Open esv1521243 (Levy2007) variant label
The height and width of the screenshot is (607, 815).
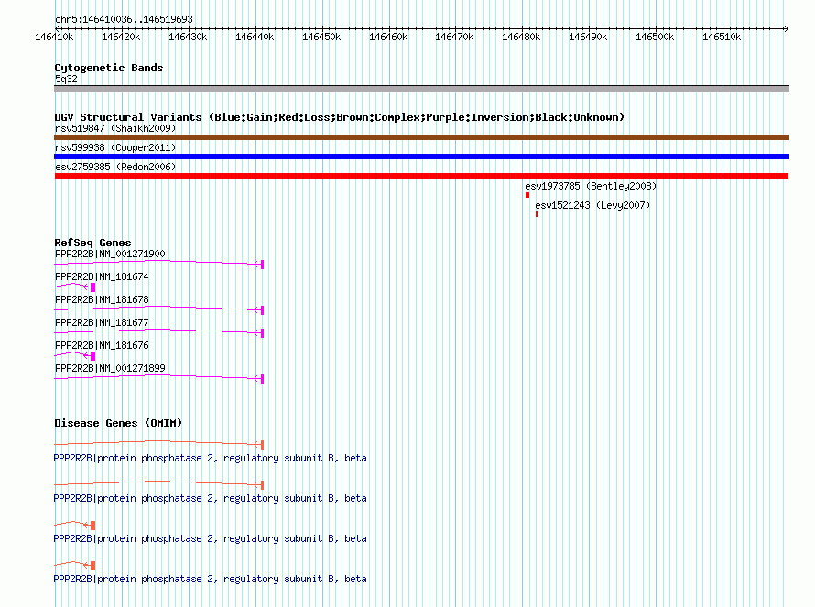[x=592, y=205]
